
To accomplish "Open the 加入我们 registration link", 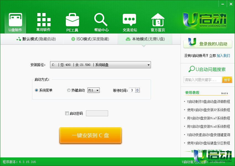I will coord(223,56).
